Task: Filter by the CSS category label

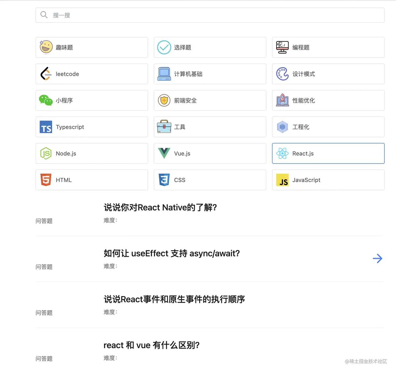Action: 180,180
